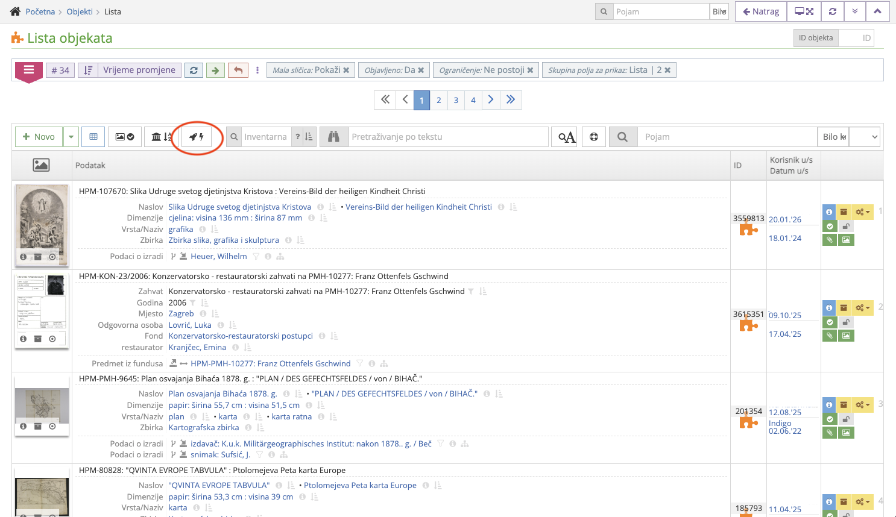Remove the Mala sličica: Pokaži filter
This screenshot has width=896, height=517.
pyautogui.click(x=346, y=70)
